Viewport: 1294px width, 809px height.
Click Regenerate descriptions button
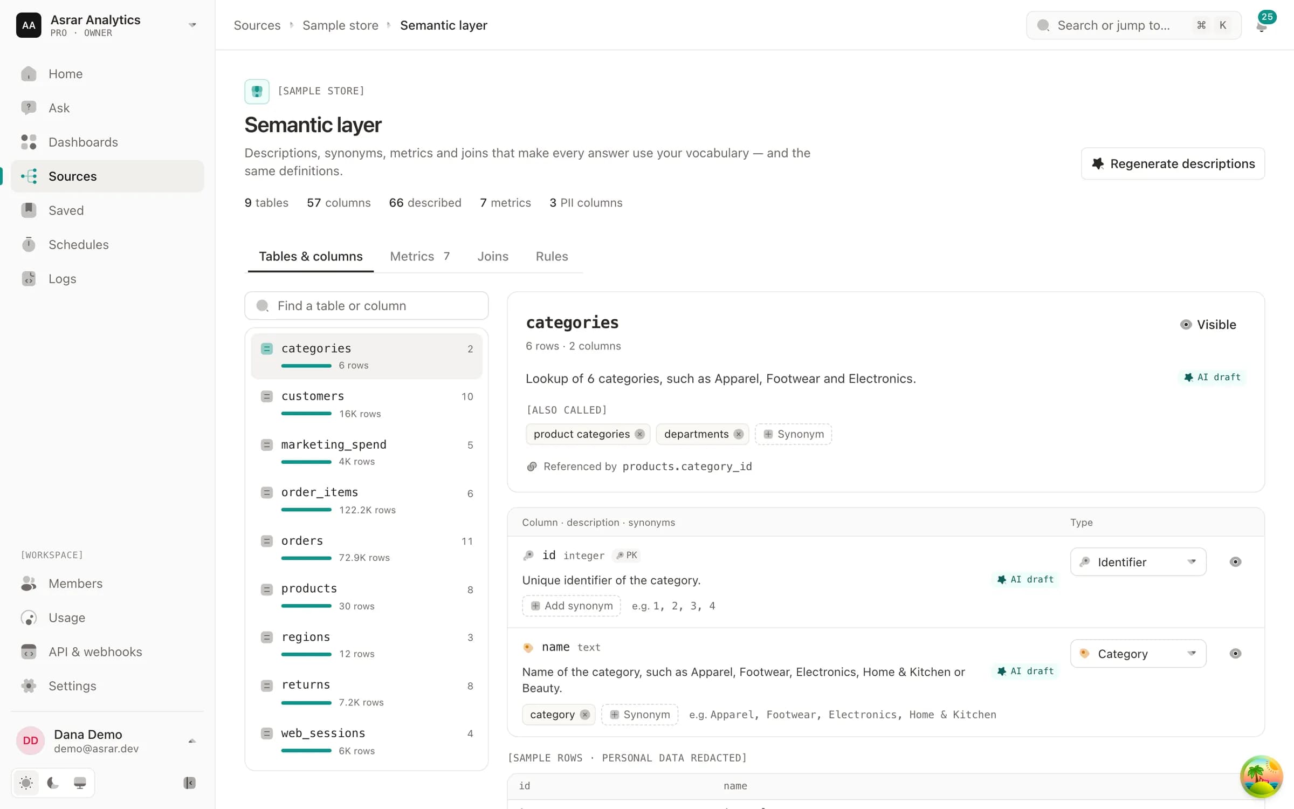(1173, 163)
